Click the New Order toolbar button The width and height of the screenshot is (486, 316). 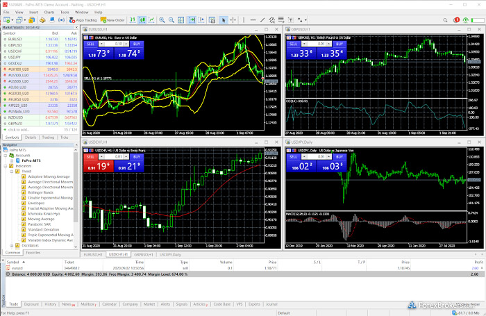tap(112, 20)
